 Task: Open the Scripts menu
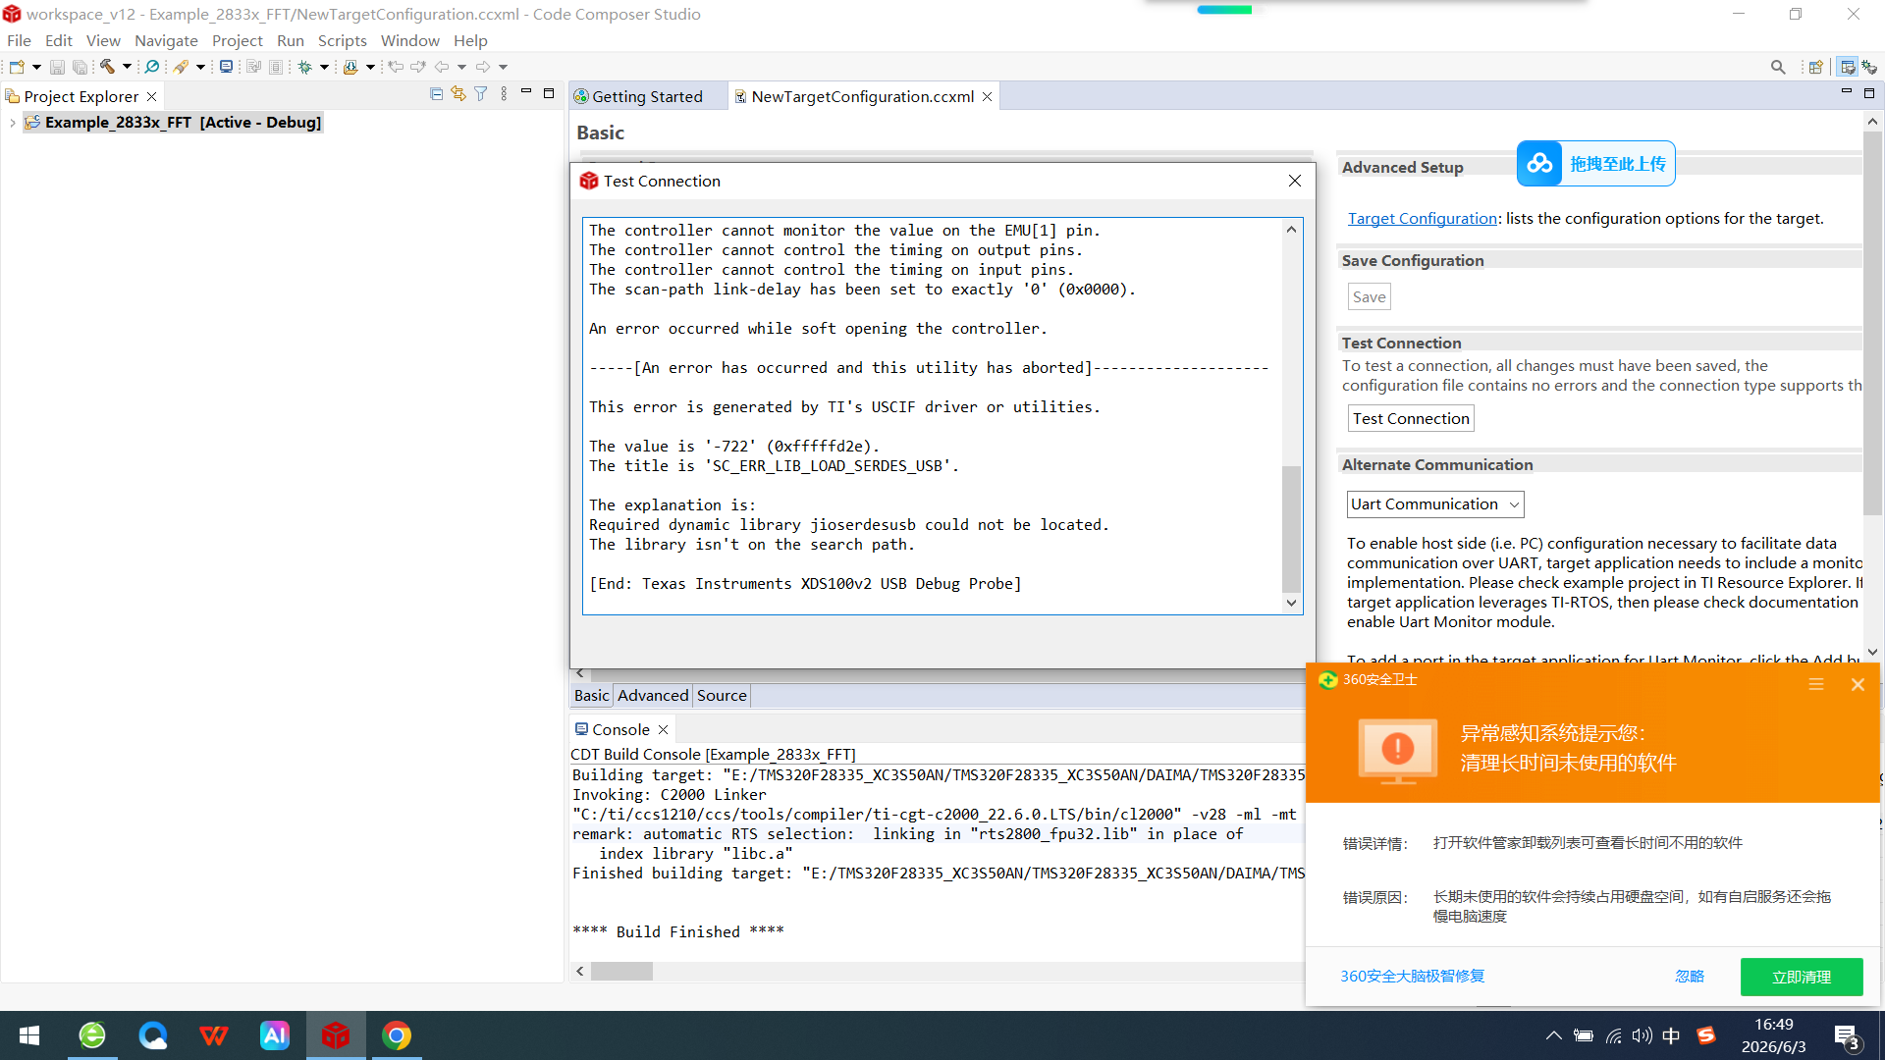pos(342,40)
